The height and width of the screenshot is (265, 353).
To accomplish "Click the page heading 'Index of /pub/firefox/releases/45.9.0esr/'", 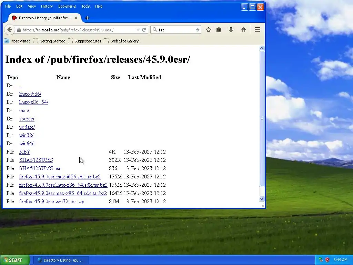I will coord(98,59).
